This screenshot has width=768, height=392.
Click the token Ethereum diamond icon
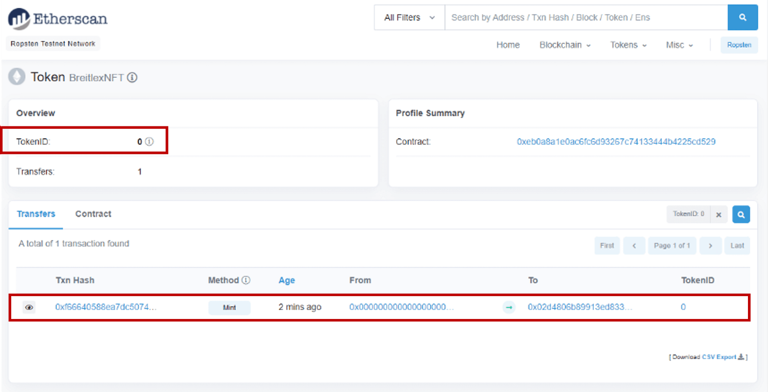click(17, 77)
